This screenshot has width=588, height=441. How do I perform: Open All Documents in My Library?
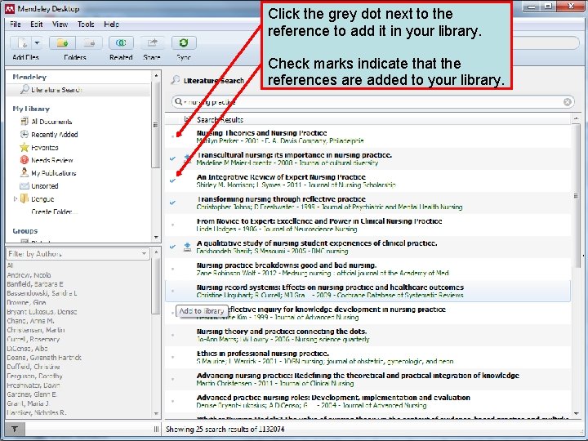coord(51,122)
